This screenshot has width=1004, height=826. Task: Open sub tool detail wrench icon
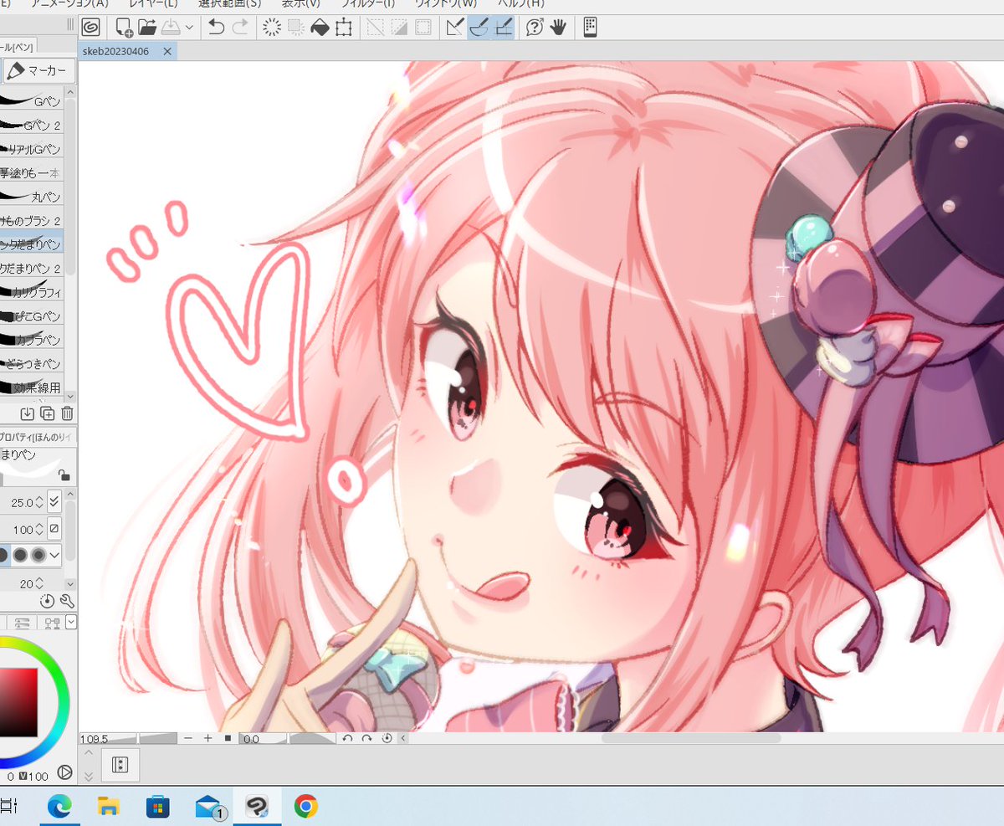68,601
